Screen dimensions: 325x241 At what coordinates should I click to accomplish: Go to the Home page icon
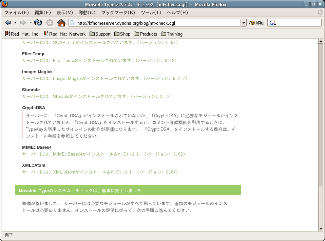pos(61,23)
